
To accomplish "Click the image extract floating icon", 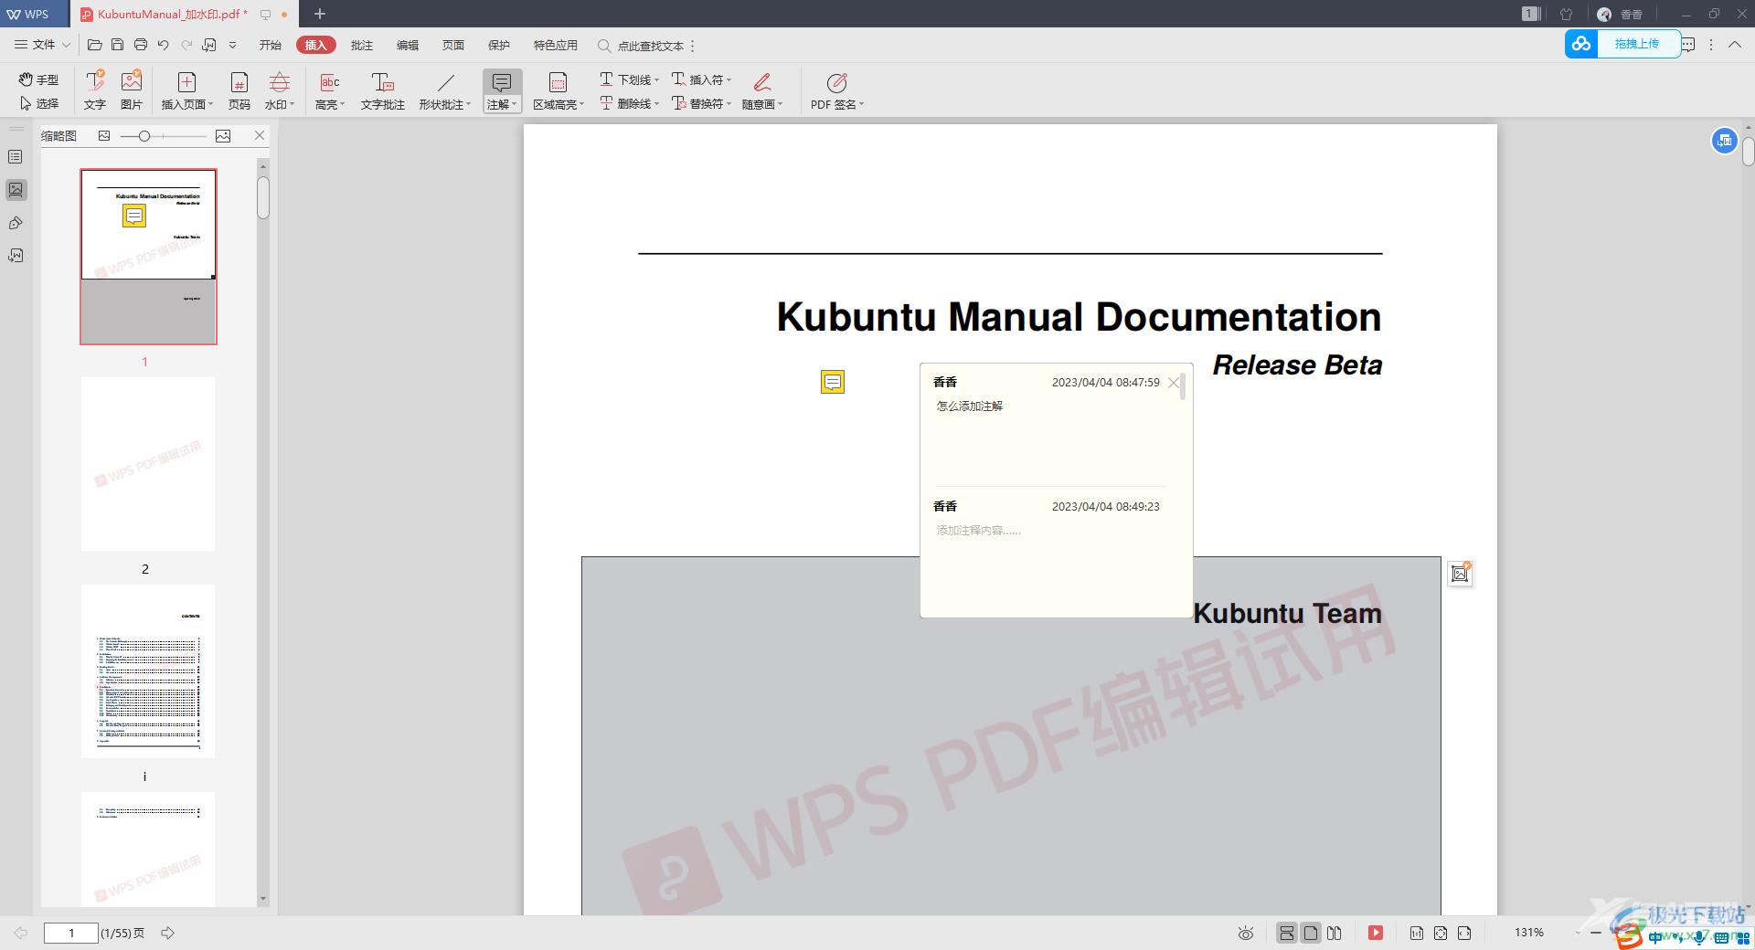I will pyautogui.click(x=1460, y=573).
